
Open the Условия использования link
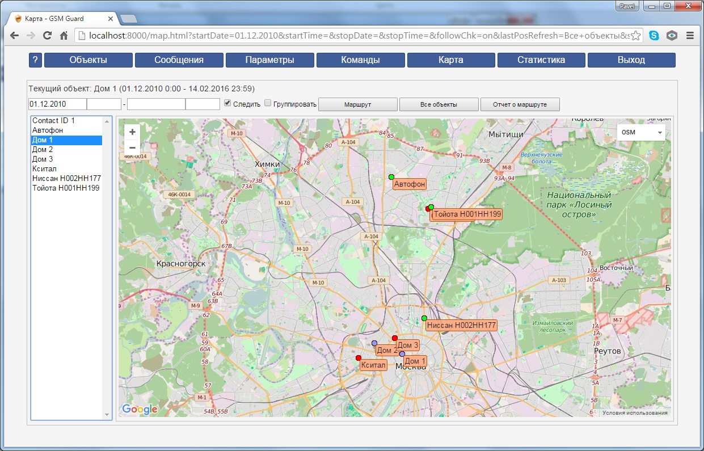pyautogui.click(x=635, y=413)
